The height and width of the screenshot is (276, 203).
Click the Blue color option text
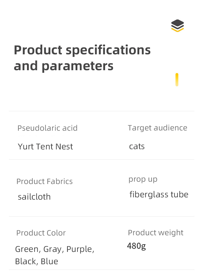[50, 261]
